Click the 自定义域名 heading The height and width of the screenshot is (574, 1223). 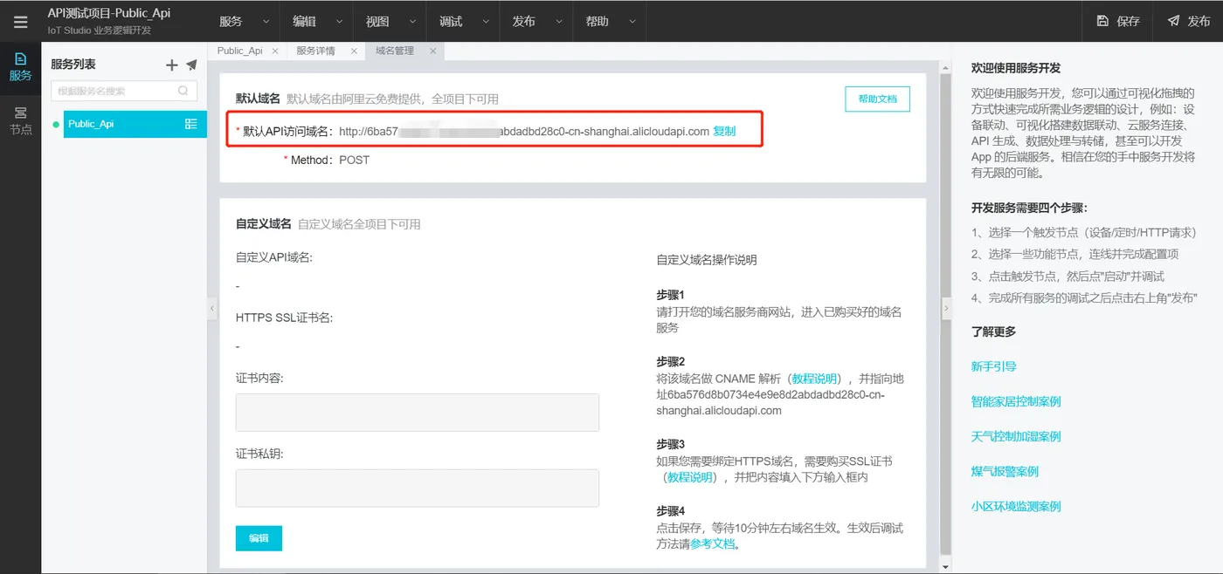pos(264,224)
